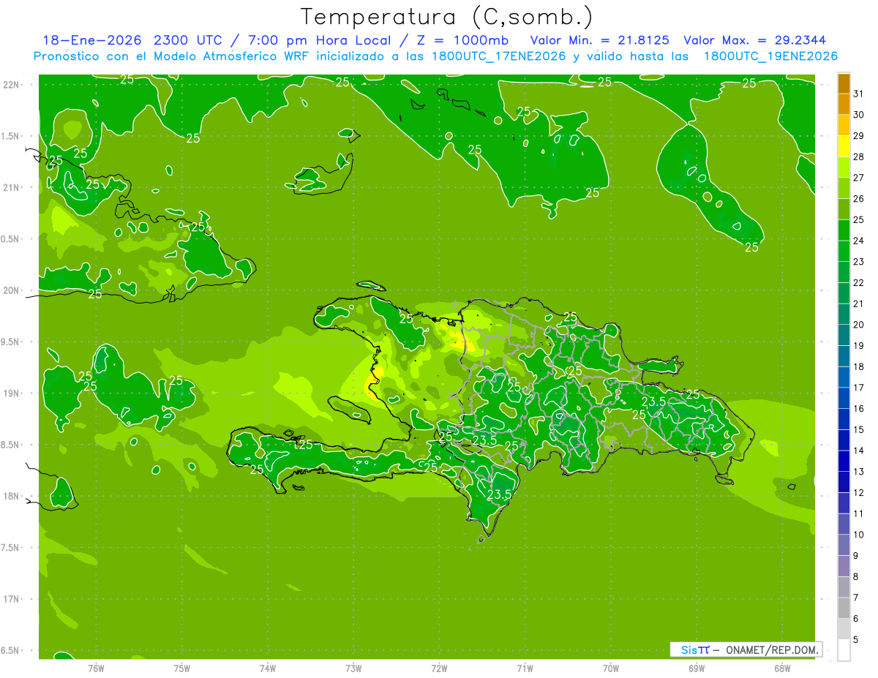Click the legend scale label '27'
This screenshot has height=678, width=878.
pyautogui.click(x=858, y=178)
